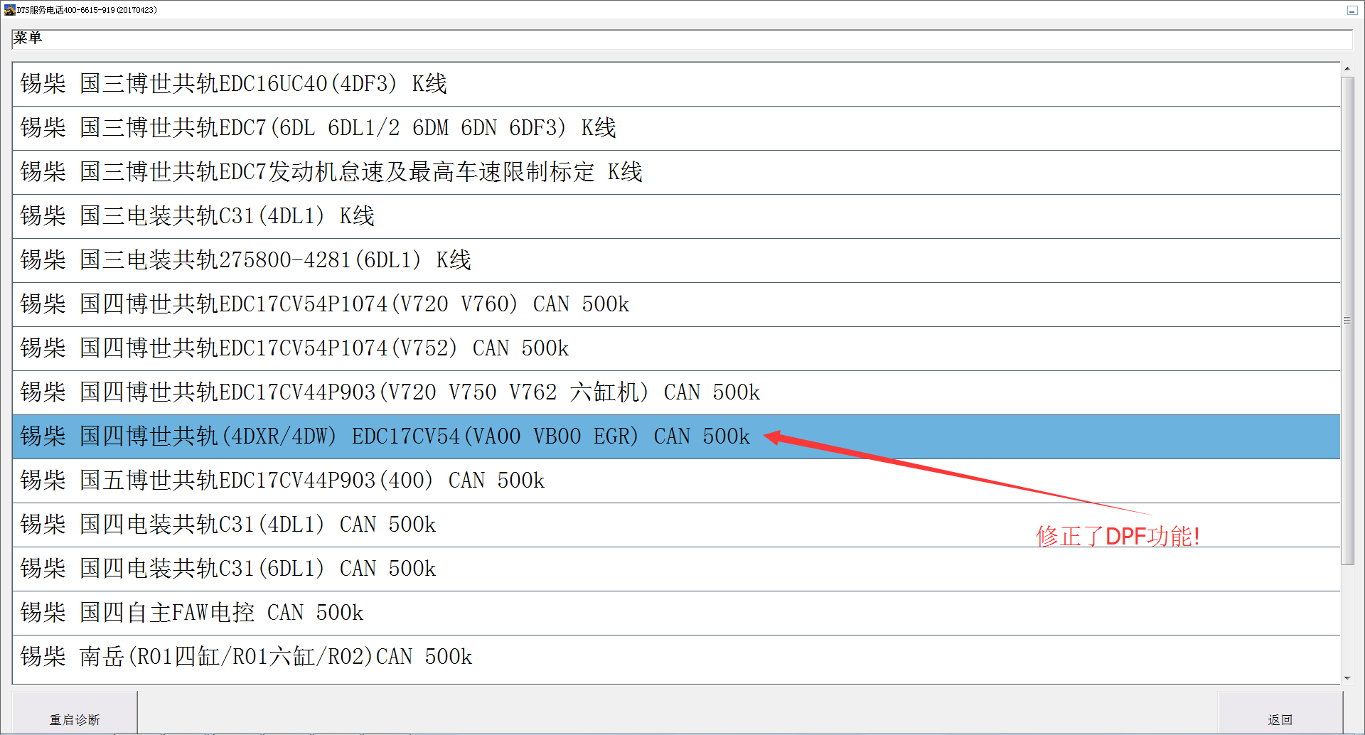Choose 国四电装共轨C31(6DL1) CAN 500k
This screenshot has height=735, width=1365.
676,569
